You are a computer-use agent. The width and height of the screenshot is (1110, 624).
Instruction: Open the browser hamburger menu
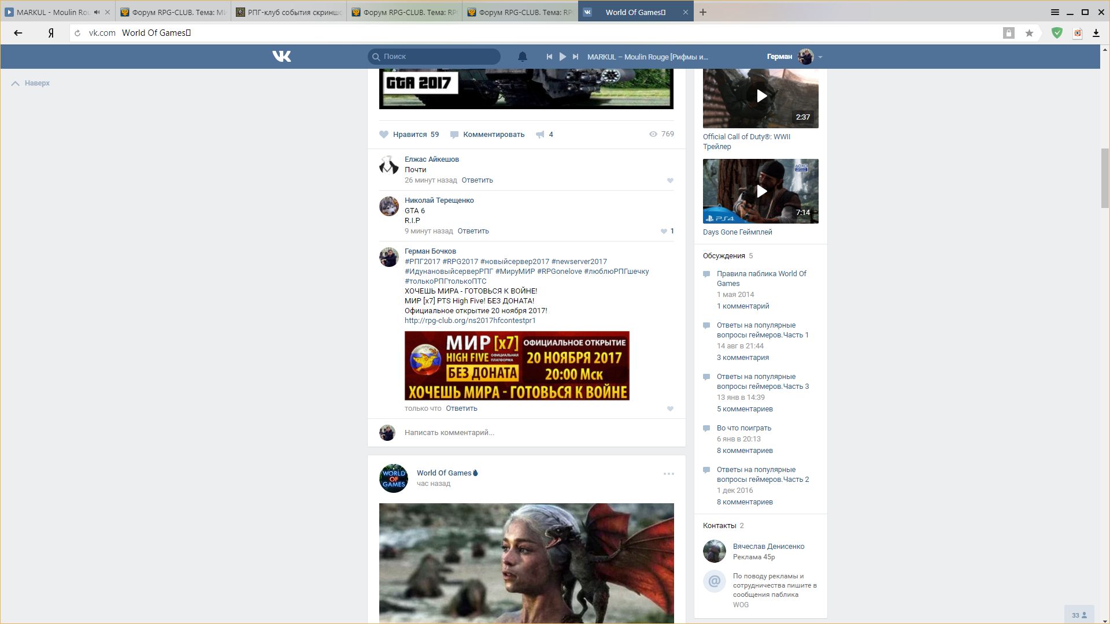(1054, 12)
